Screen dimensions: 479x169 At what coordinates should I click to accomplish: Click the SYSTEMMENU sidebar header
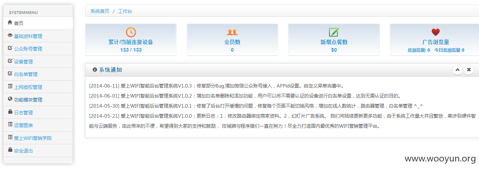(x=23, y=13)
